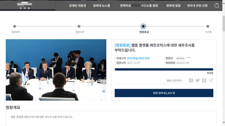Viewport: 225px width, 126px height.
Task: Click the [청원종료] petition title text
Action: click(x=154, y=48)
